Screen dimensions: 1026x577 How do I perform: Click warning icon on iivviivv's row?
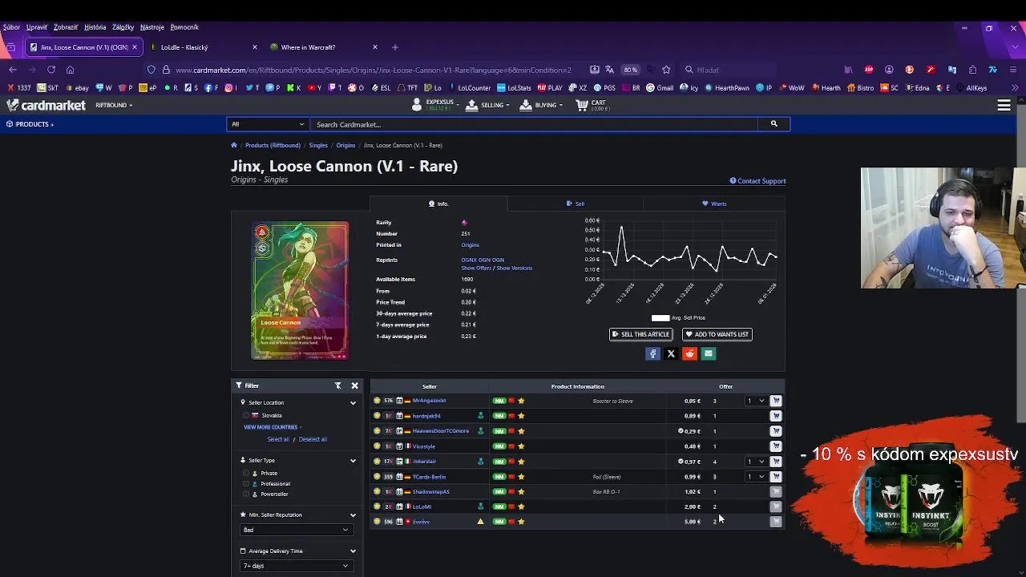coord(481,522)
